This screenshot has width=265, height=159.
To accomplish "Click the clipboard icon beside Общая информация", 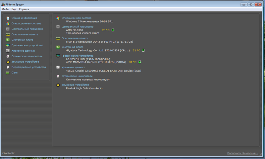I will tap(8, 18).
